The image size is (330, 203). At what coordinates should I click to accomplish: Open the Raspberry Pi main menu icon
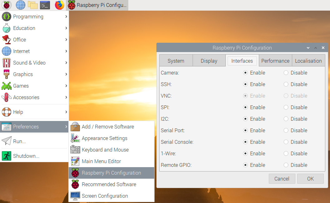click(7, 5)
